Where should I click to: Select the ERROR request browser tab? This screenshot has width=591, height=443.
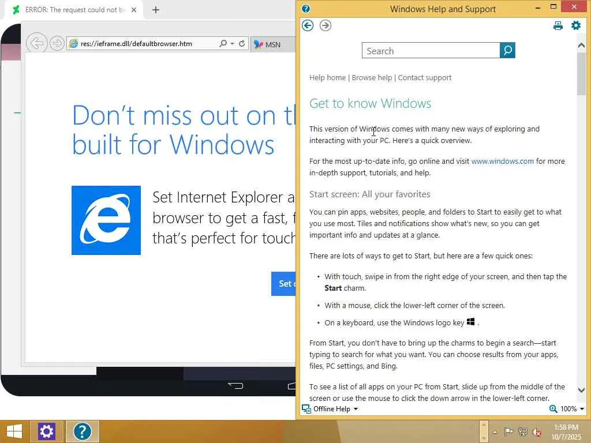[73, 10]
